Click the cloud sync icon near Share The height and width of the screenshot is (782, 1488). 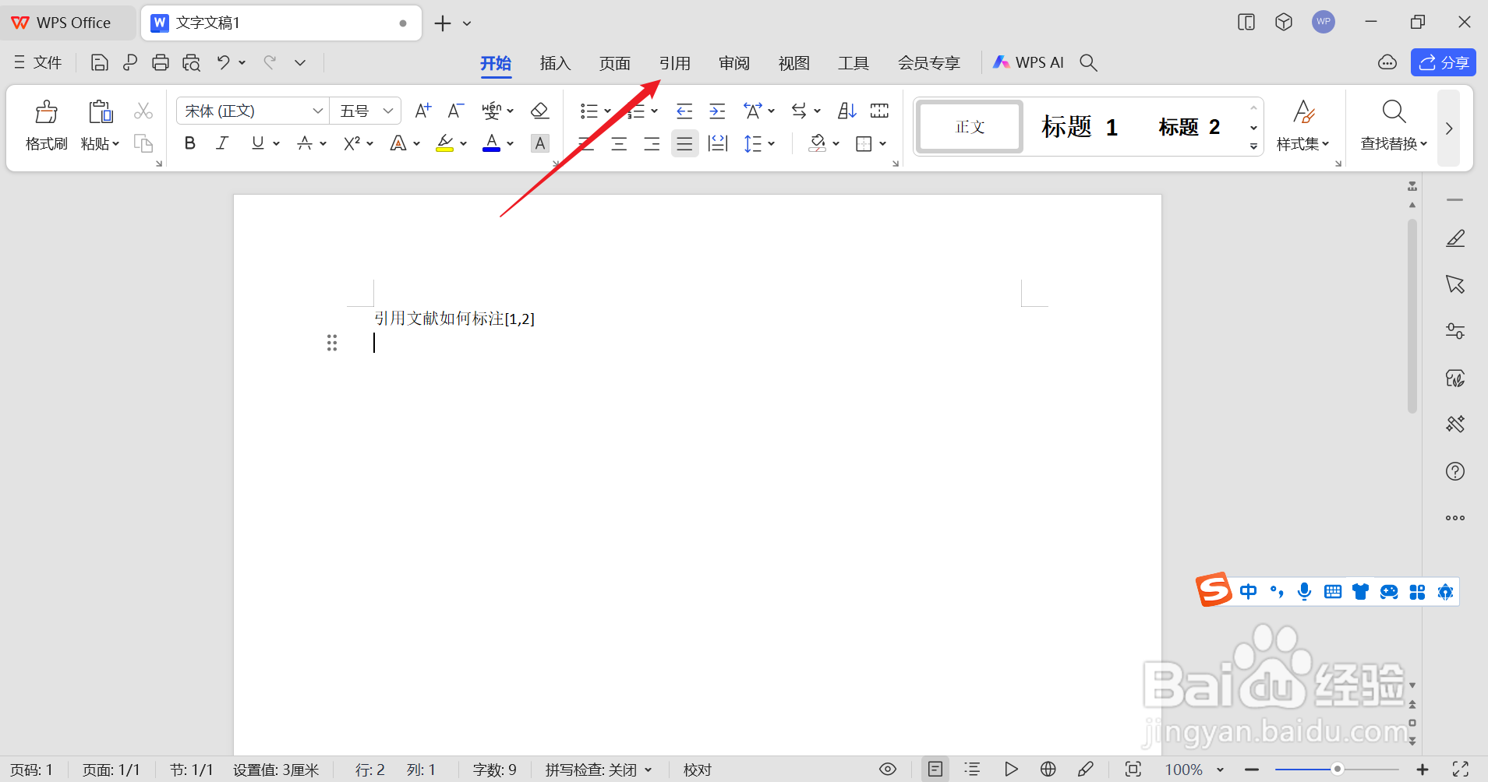coord(1387,62)
